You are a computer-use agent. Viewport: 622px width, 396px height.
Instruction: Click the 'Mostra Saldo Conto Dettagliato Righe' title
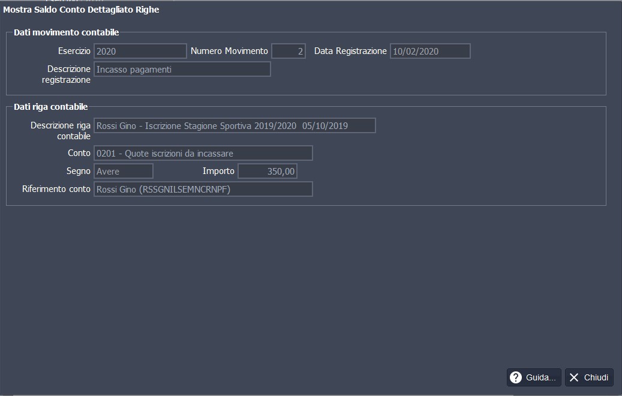point(82,10)
